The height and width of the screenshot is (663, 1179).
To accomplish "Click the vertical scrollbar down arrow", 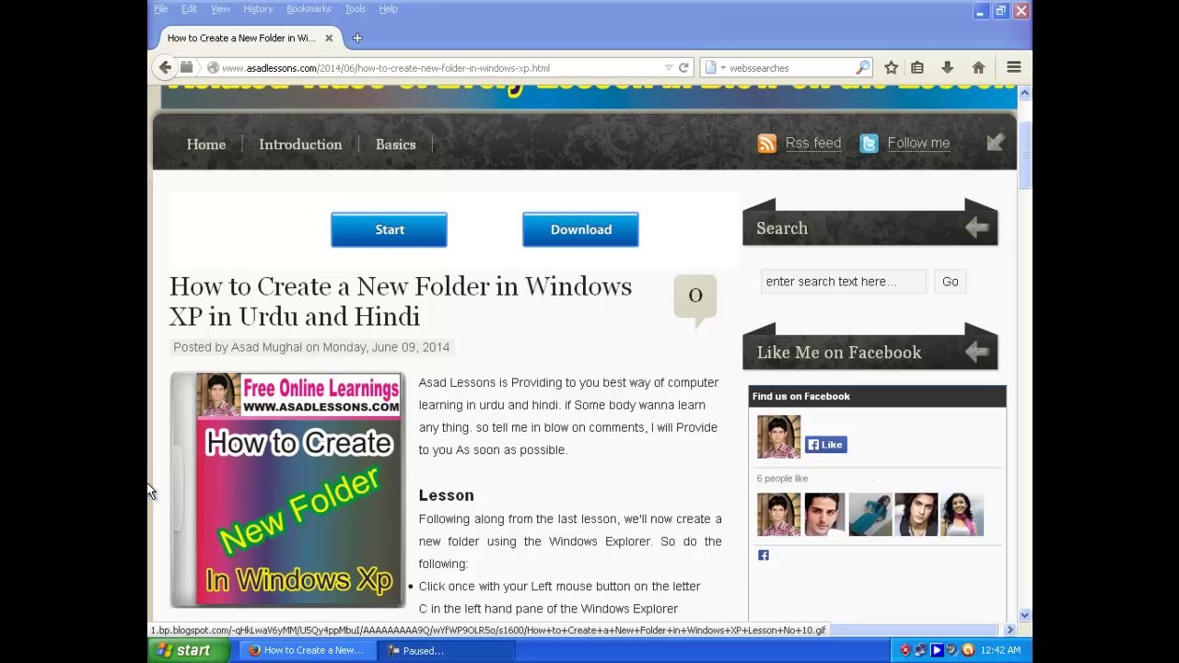I will [x=1024, y=615].
